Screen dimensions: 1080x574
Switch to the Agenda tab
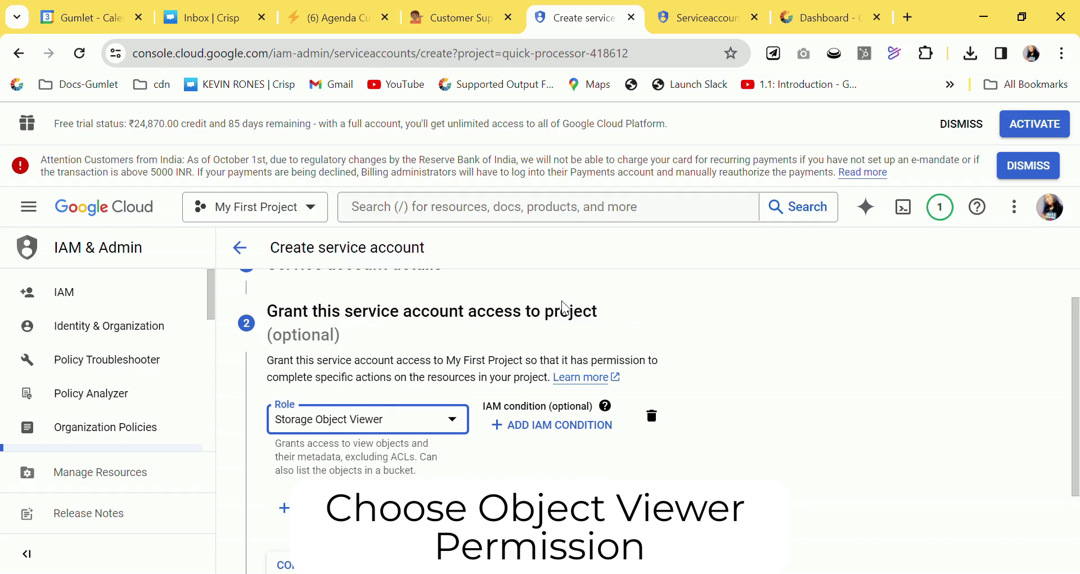pos(337,17)
